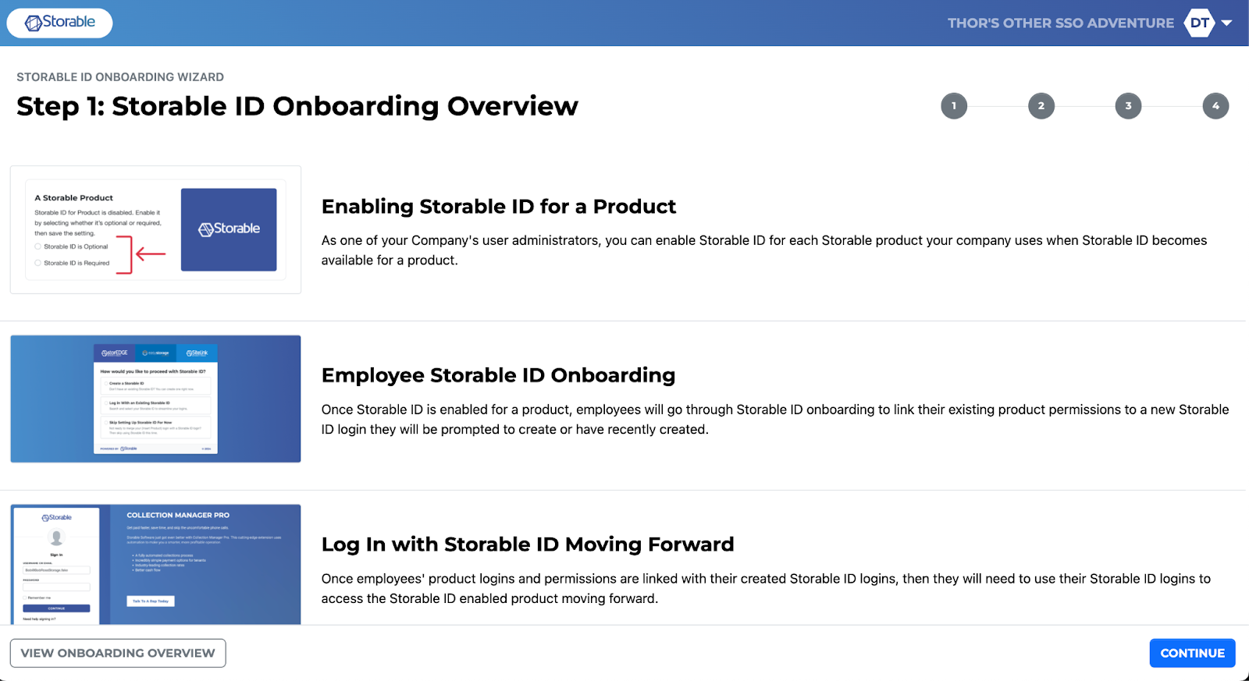Image resolution: width=1249 pixels, height=681 pixels.
Task: Click 'Log In with Storable ID Moving Forward' heading
Action: click(528, 544)
